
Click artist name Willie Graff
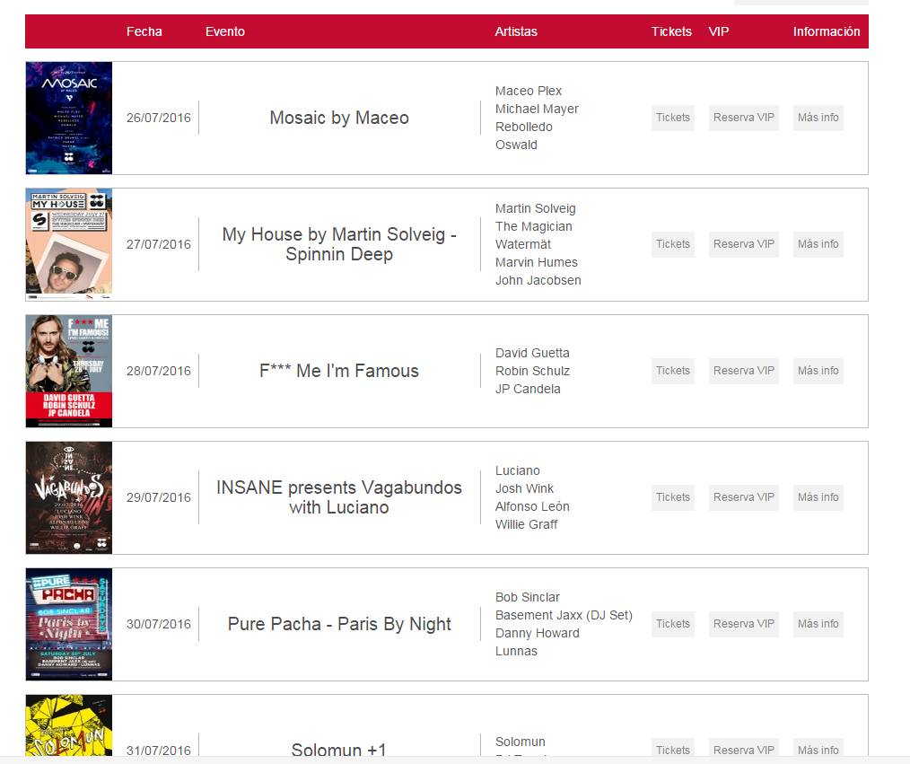(x=527, y=525)
